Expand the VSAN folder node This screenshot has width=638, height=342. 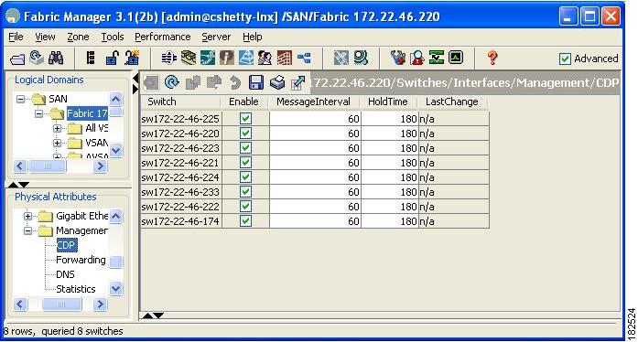point(57,143)
